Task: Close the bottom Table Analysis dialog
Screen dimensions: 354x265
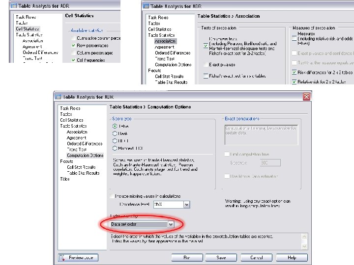Action: point(306,97)
